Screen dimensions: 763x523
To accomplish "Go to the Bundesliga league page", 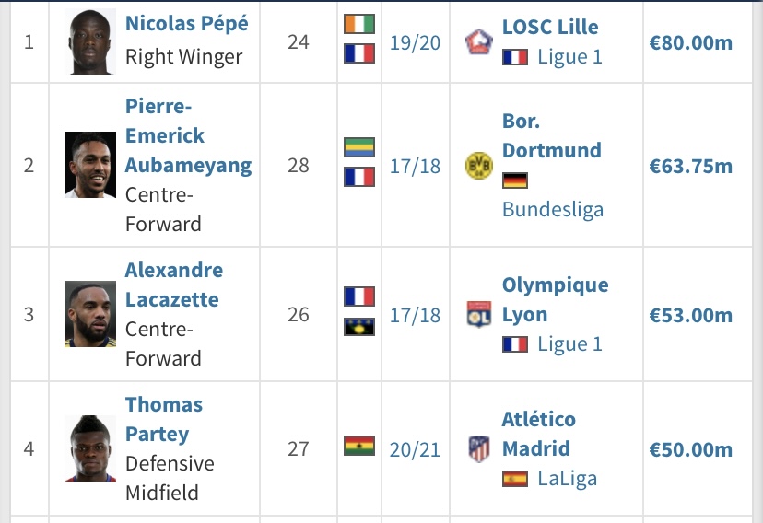I will click(x=553, y=209).
